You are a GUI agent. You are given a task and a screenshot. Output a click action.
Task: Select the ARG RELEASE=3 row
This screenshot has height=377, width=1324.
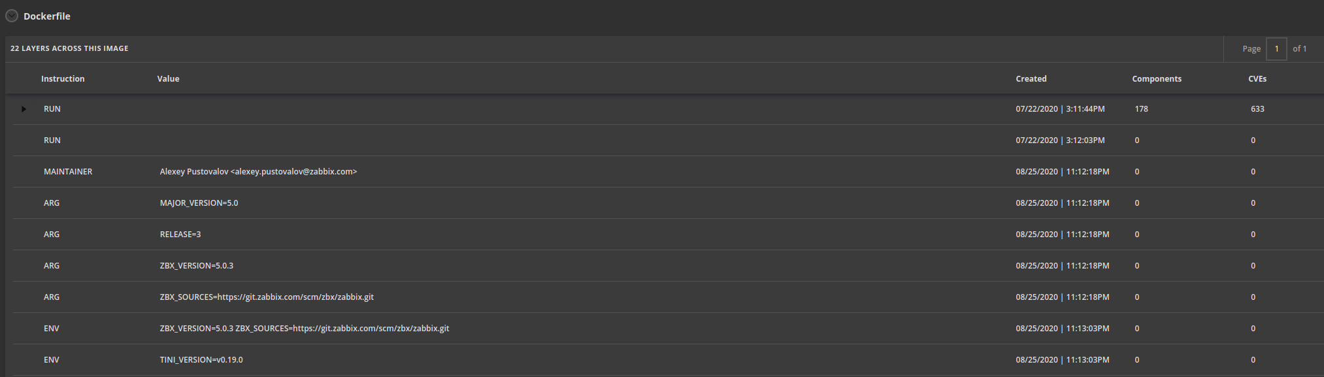click(669, 235)
